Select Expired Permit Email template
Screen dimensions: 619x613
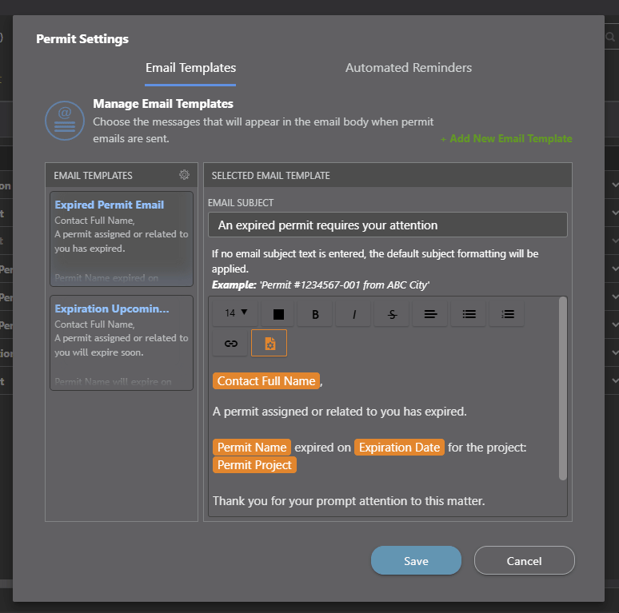tap(122, 239)
